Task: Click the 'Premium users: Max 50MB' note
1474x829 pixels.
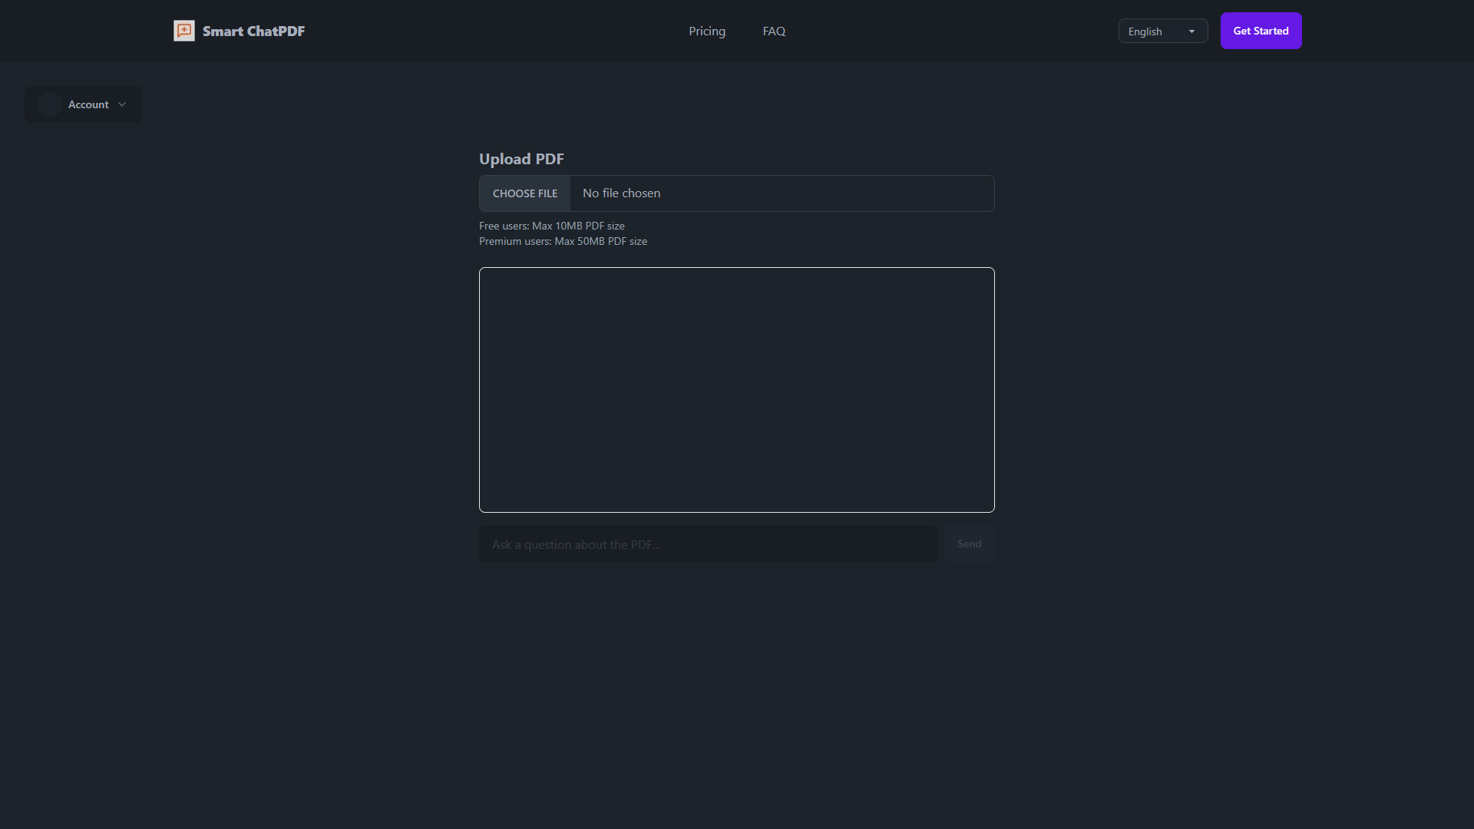Action: 563,241
